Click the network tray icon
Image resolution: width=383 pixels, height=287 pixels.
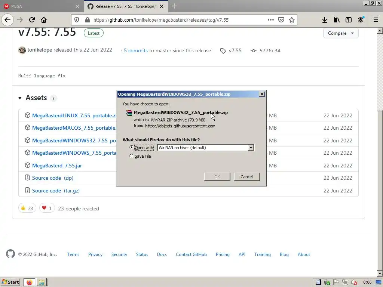coord(345,283)
